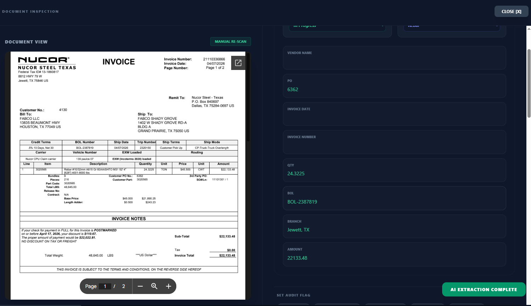Focus the current page number box
Image resolution: width=531 pixels, height=306 pixels.
tap(105, 286)
